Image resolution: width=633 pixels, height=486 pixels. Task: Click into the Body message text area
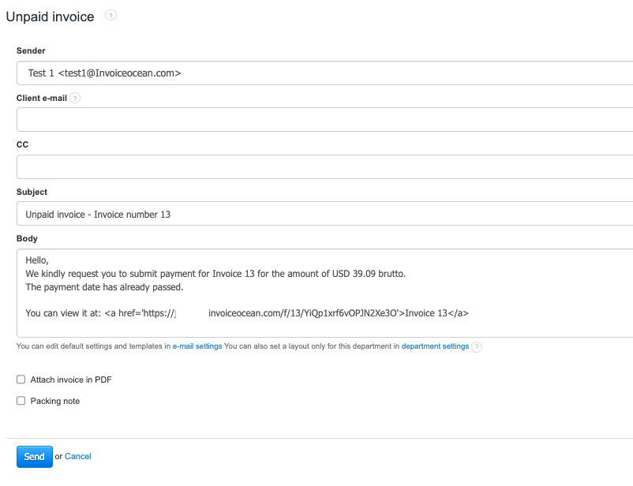[x=324, y=293]
